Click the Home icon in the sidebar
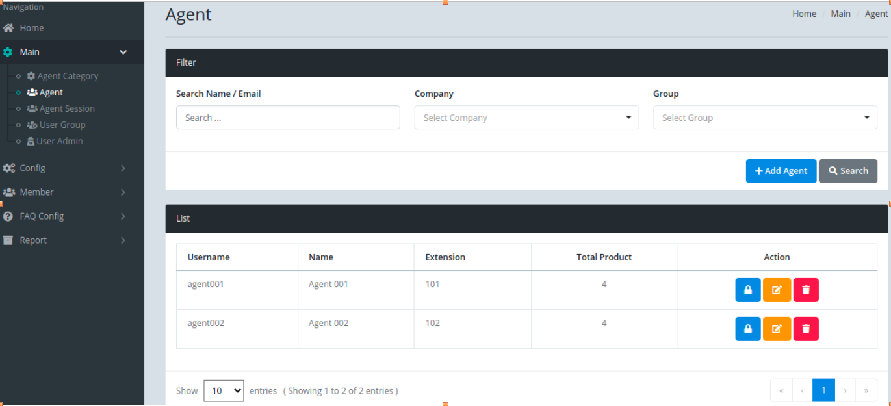 click(8, 28)
